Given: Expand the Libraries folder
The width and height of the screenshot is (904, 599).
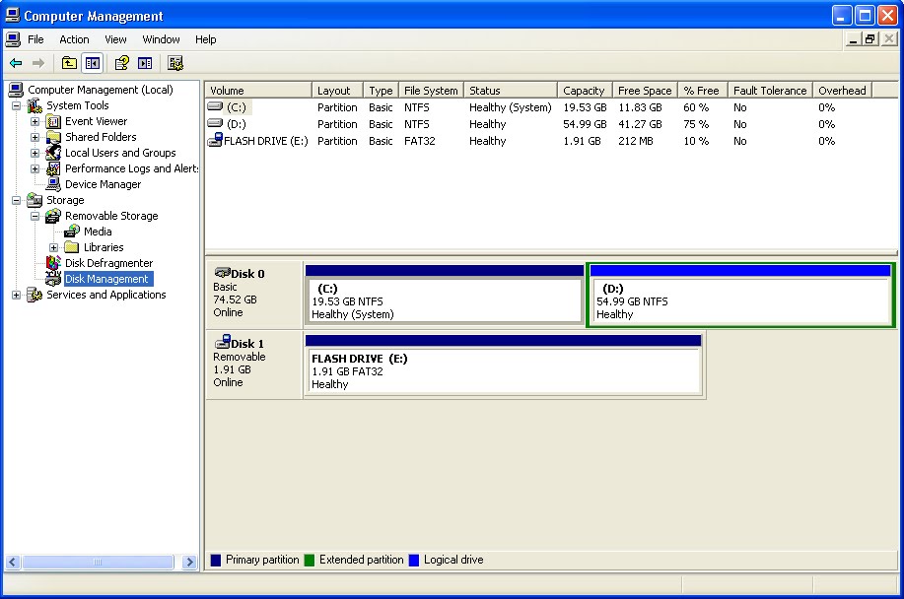Looking at the screenshot, I should click(54, 247).
